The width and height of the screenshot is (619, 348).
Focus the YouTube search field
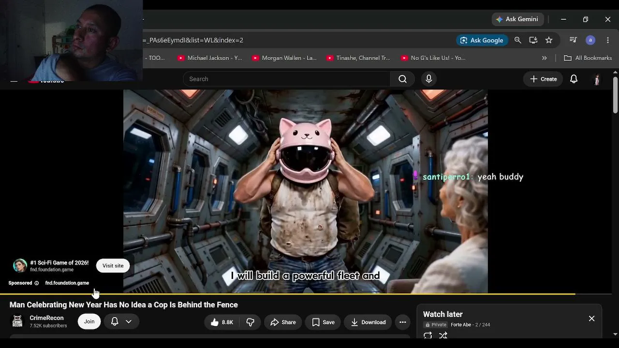pos(287,79)
